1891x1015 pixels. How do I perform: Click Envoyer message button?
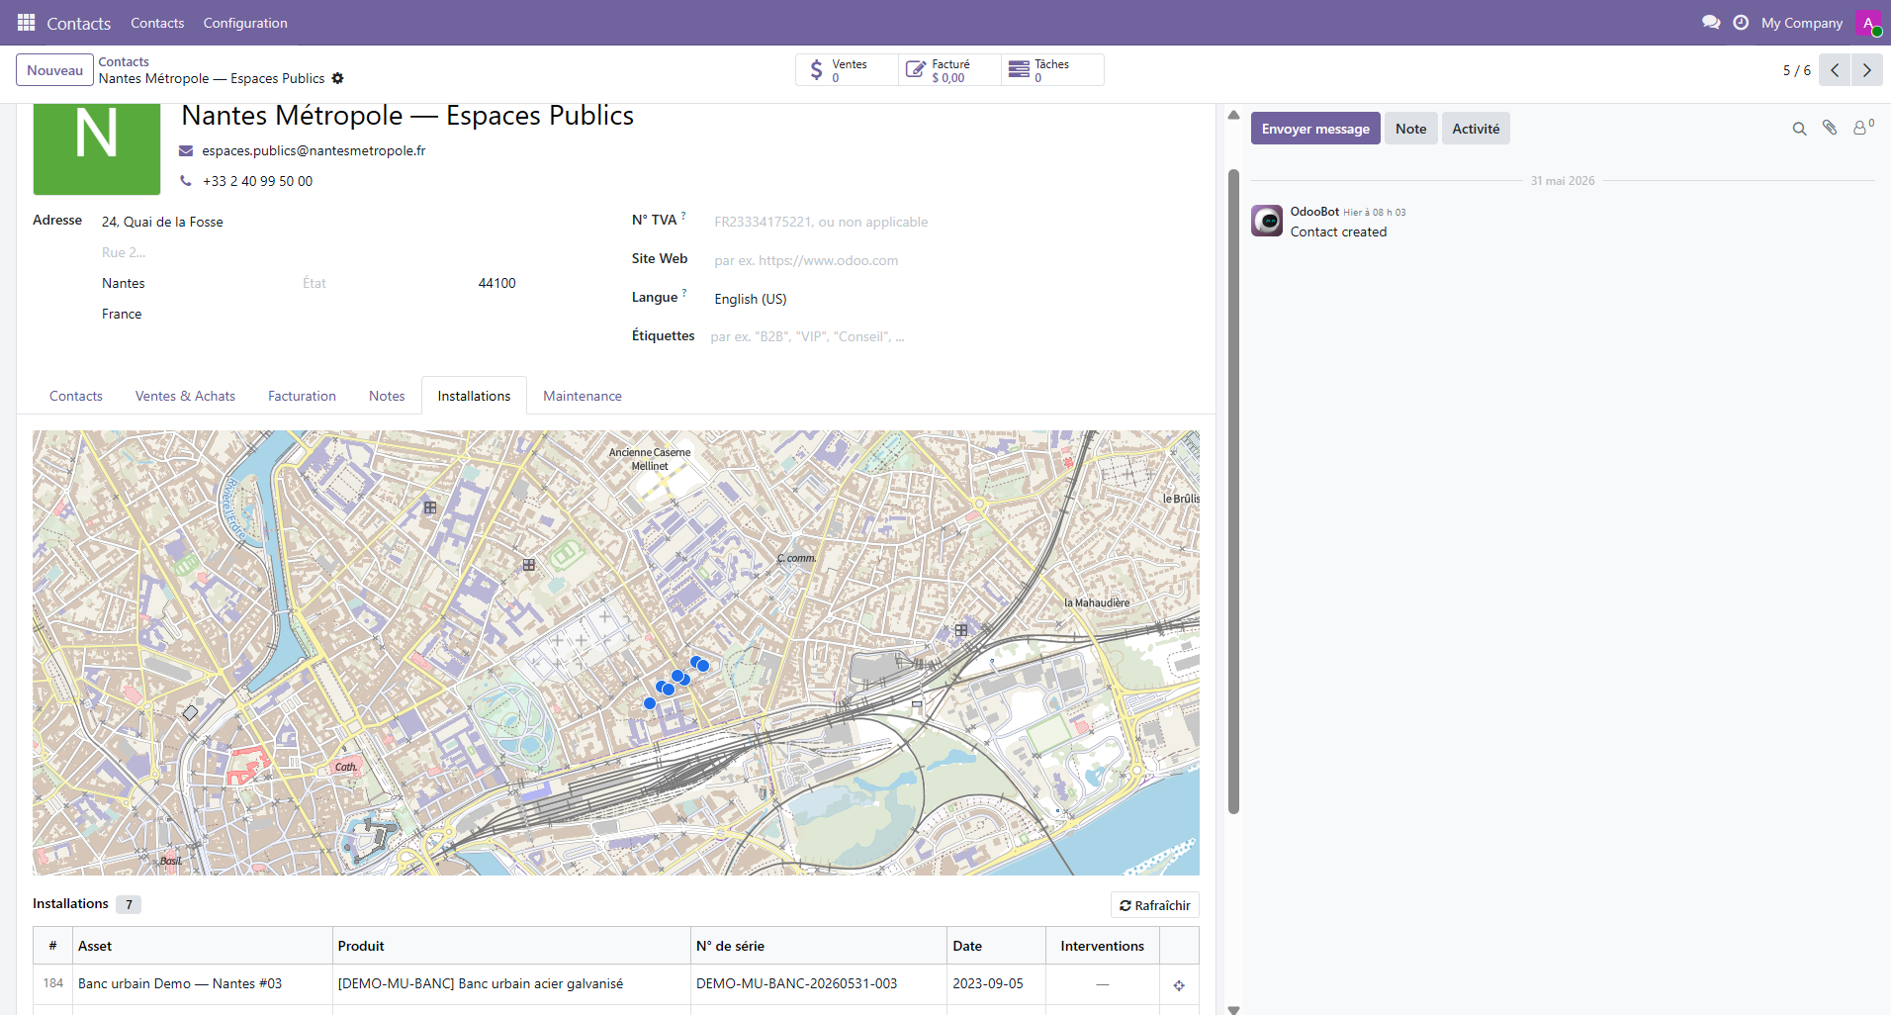pyautogui.click(x=1315, y=129)
